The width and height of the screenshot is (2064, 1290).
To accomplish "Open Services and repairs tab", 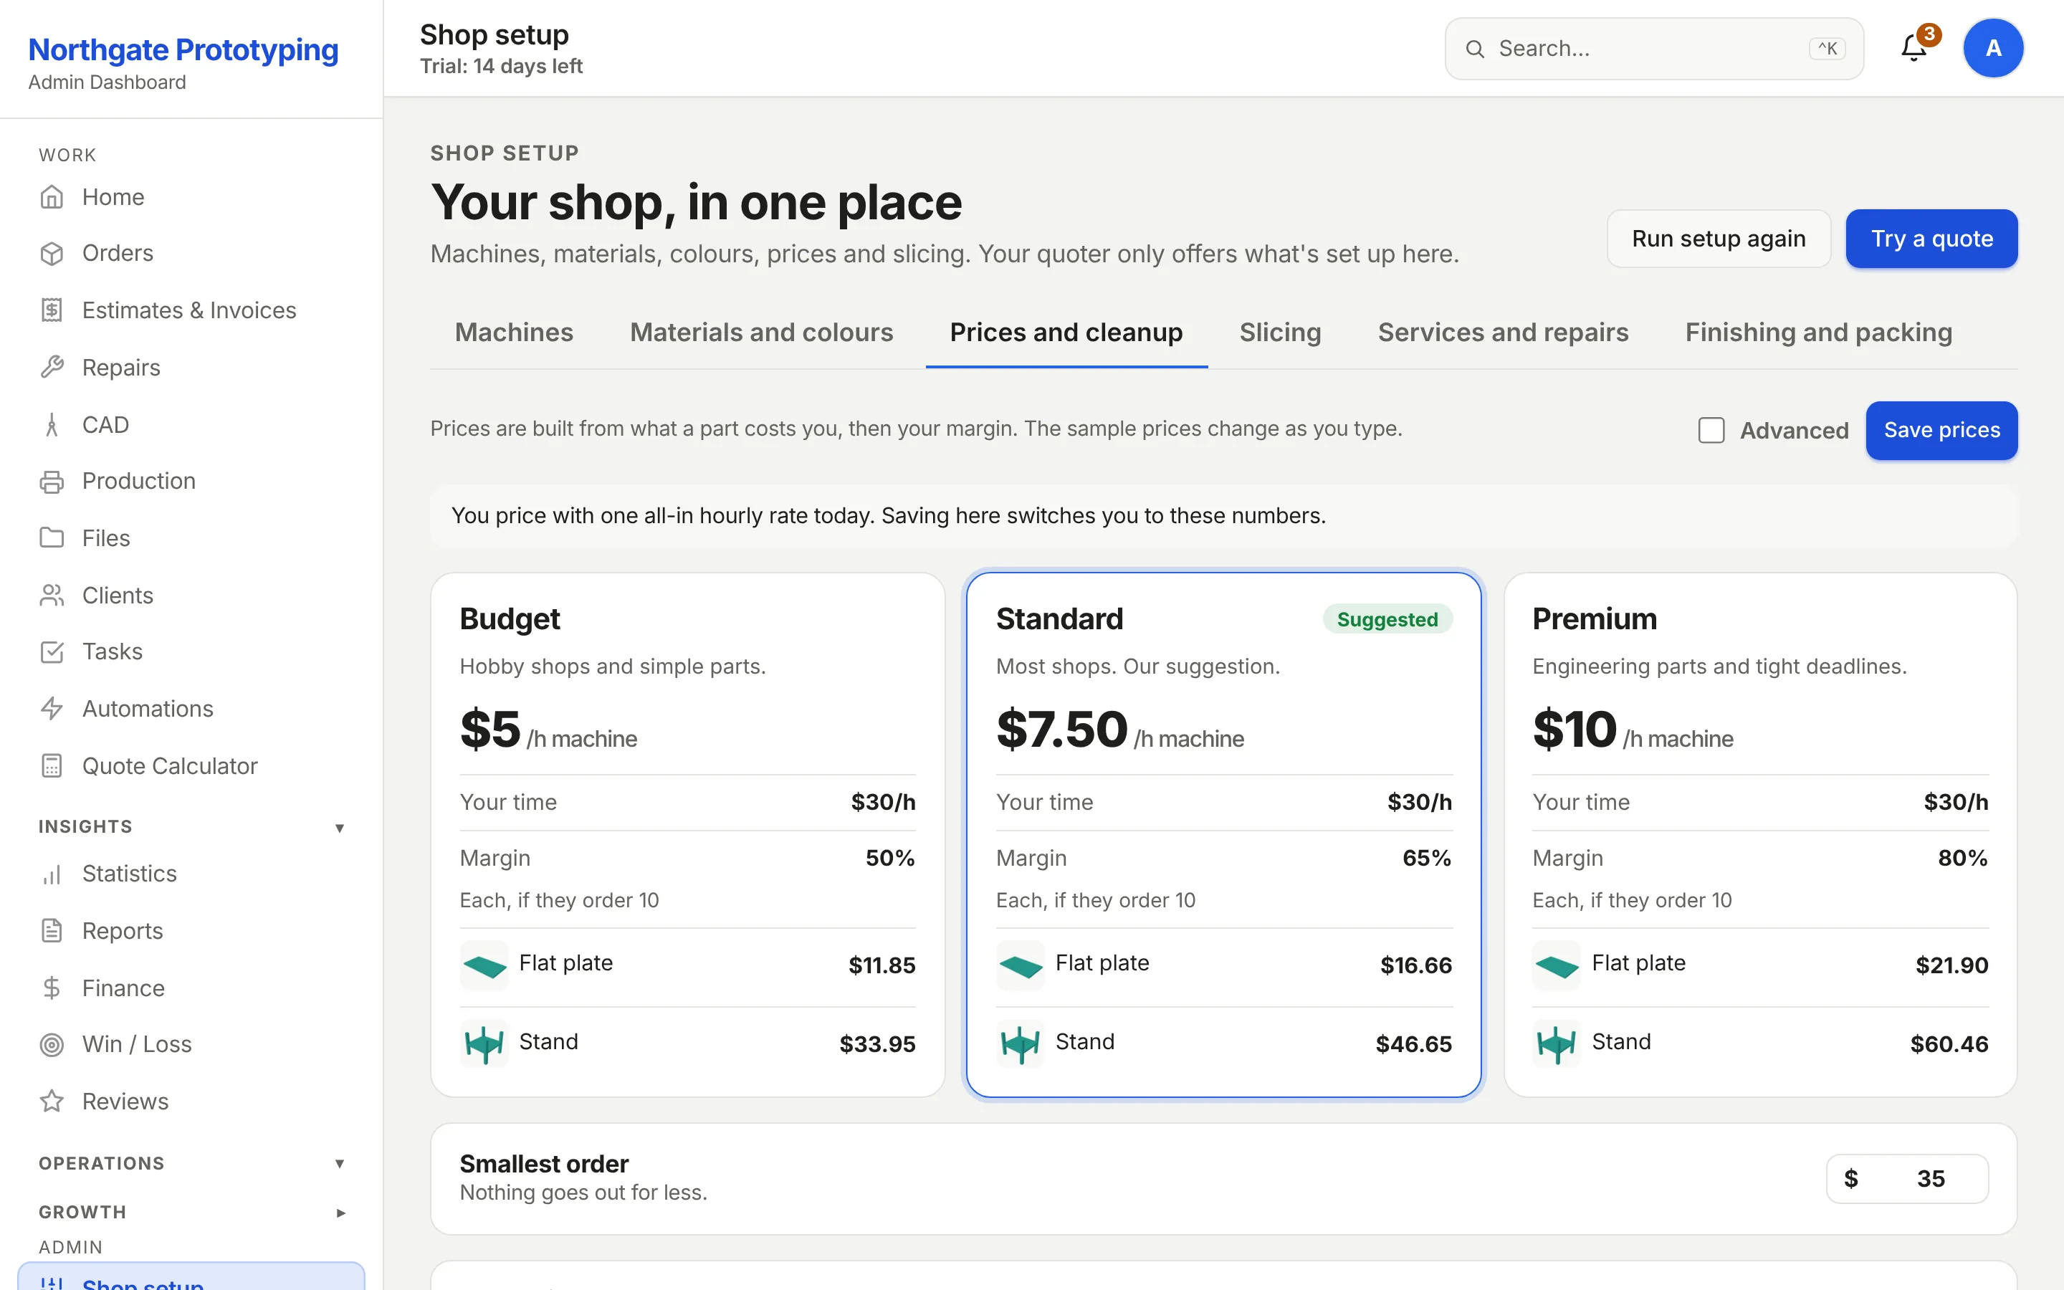I will click(x=1503, y=333).
